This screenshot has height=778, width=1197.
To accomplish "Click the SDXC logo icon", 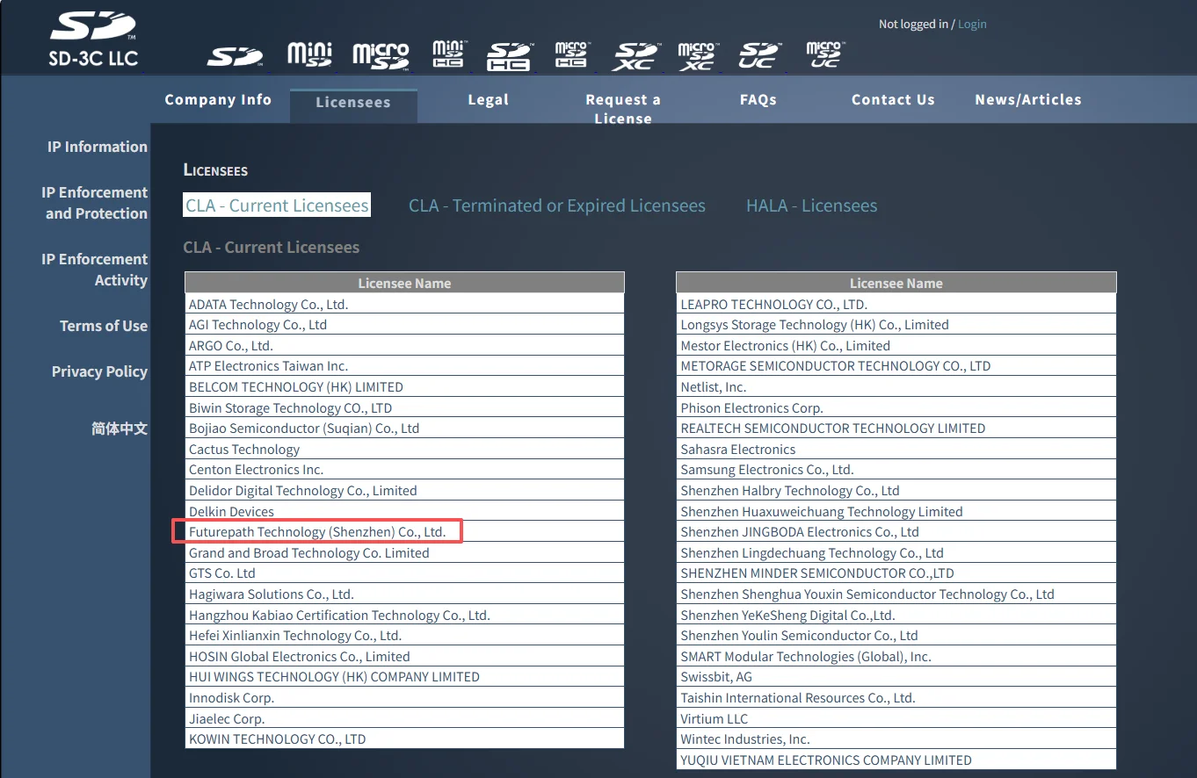I will 635,55.
